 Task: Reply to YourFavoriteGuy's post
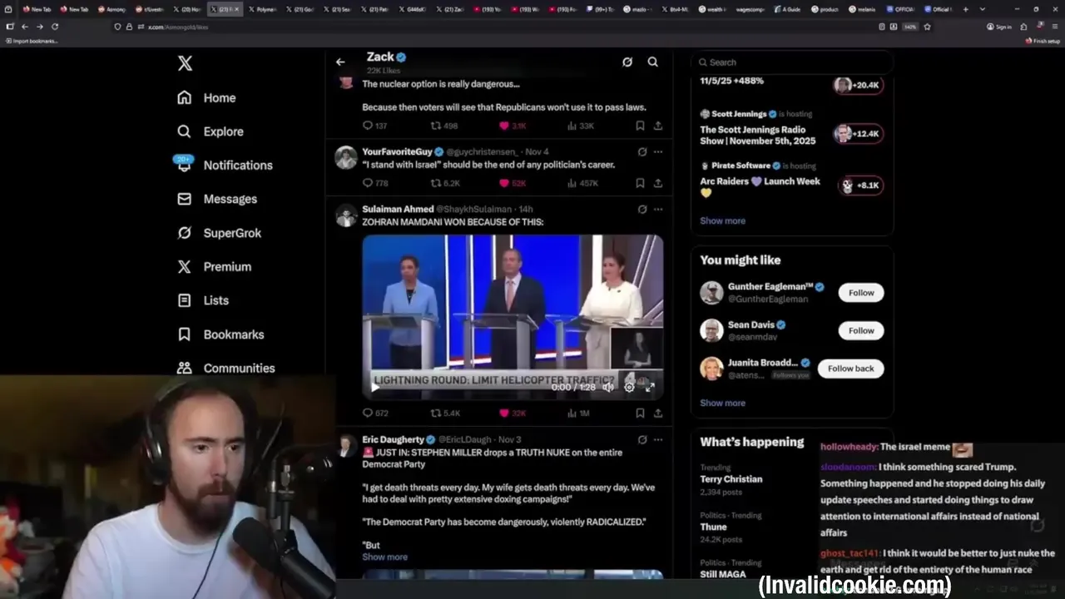coord(375,183)
